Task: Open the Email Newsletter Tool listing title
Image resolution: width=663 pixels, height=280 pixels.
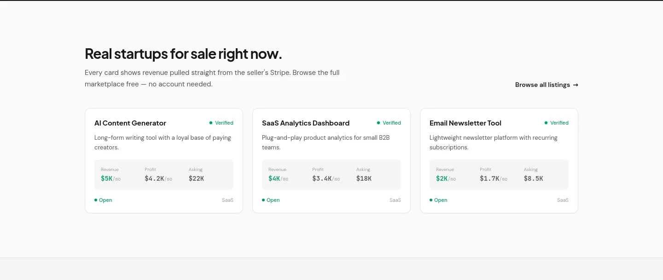Action: pyautogui.click(x=465, y=123)
